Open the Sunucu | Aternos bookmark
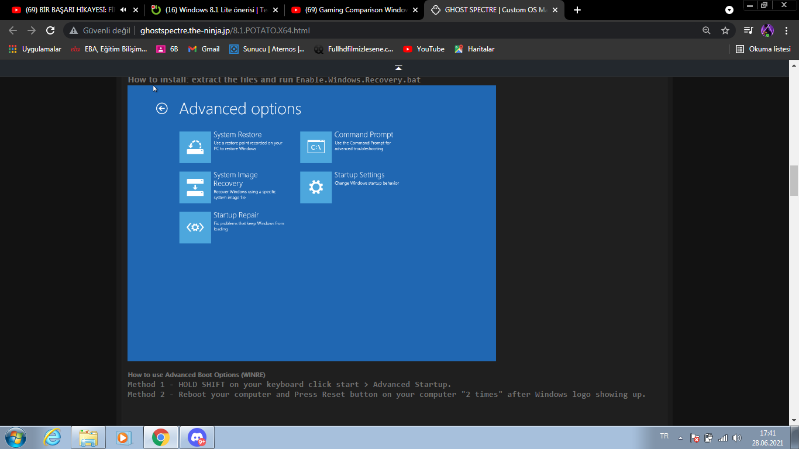 pyautogui.click(x=267, y=49)
